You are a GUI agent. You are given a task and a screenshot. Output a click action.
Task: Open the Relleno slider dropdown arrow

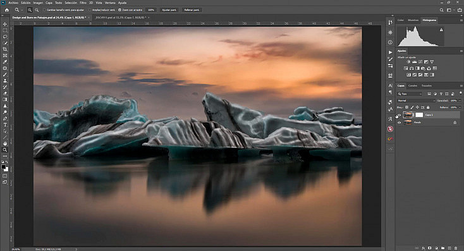460,107
